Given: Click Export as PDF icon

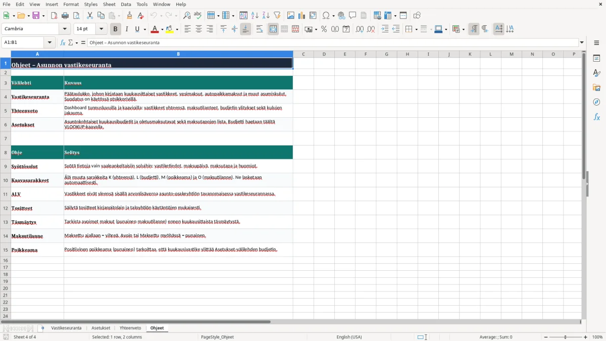Looking at the screenshot, I should point(54,16).
